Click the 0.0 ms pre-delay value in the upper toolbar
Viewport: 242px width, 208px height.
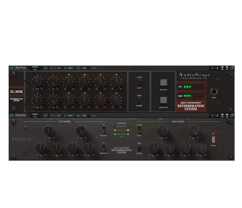coord(94,68)
